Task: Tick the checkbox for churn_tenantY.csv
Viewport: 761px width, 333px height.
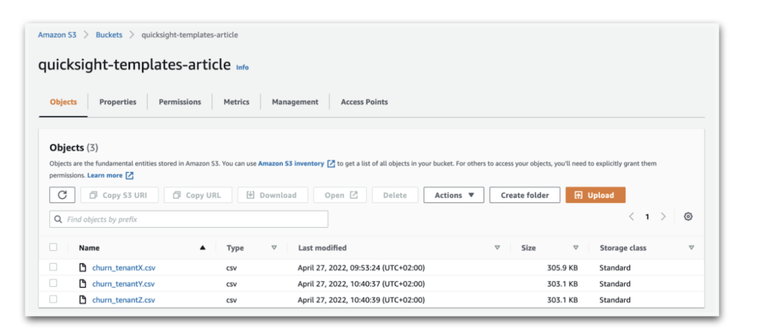Action: click(53, 283)
